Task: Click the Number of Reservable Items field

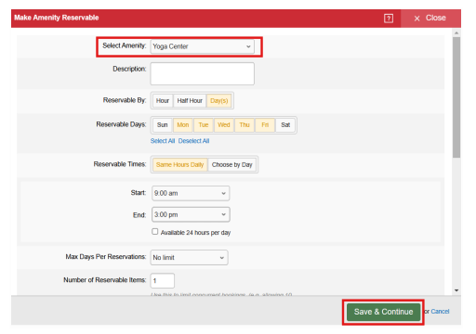Action: point(163,281)
